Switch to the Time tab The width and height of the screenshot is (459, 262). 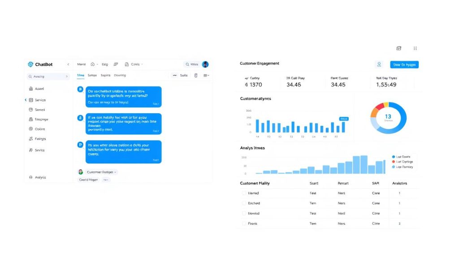click(81, 75)
